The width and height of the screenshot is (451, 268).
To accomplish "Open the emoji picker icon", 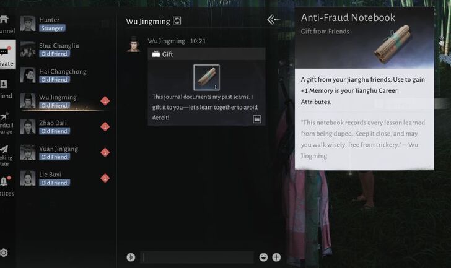I will click(263, 257).
